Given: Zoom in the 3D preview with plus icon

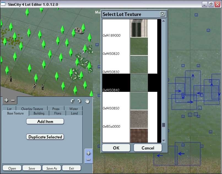Looking at the screenshot, I should [6, 100].
